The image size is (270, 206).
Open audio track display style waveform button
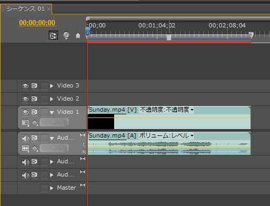point(25,149)
